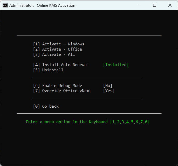Select '[2] Activate - Office' menu line
The width and height of the screenshot is (178, 166).
58,49
